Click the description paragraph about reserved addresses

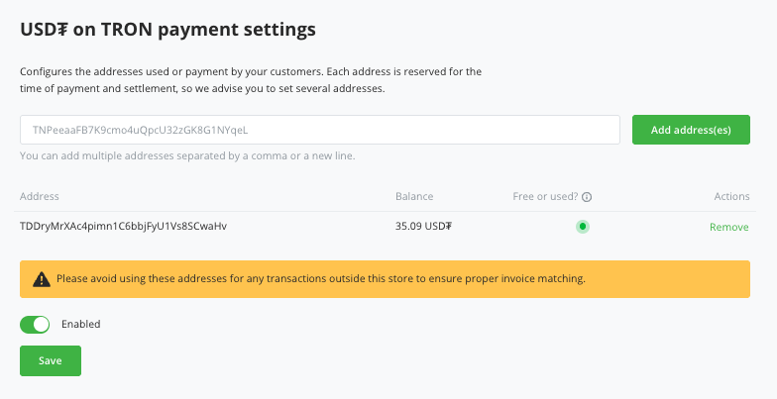(251, 80)
